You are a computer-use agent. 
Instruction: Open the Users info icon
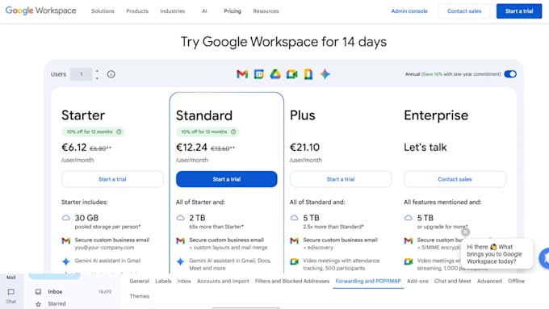click(x=111, y=74)
